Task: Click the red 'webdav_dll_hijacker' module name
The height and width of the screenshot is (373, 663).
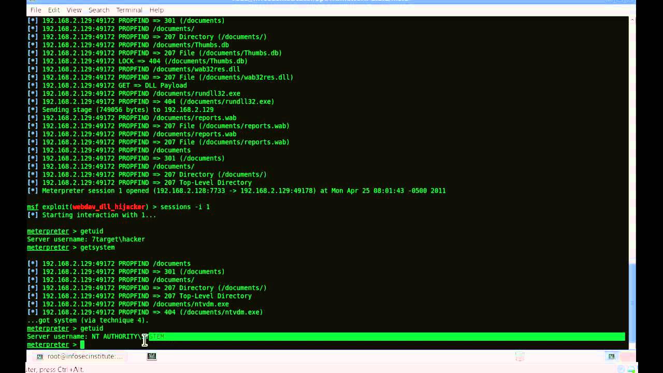Action: click(x=109, y=207)
